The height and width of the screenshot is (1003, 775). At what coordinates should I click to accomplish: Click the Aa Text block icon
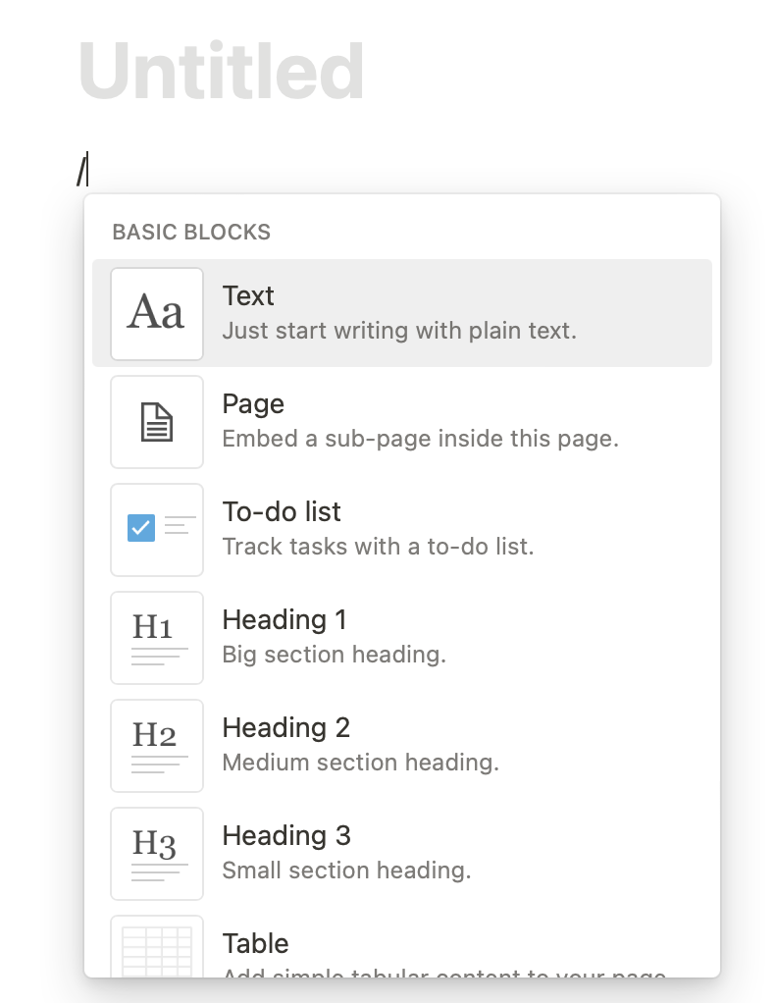coord(157,314)
